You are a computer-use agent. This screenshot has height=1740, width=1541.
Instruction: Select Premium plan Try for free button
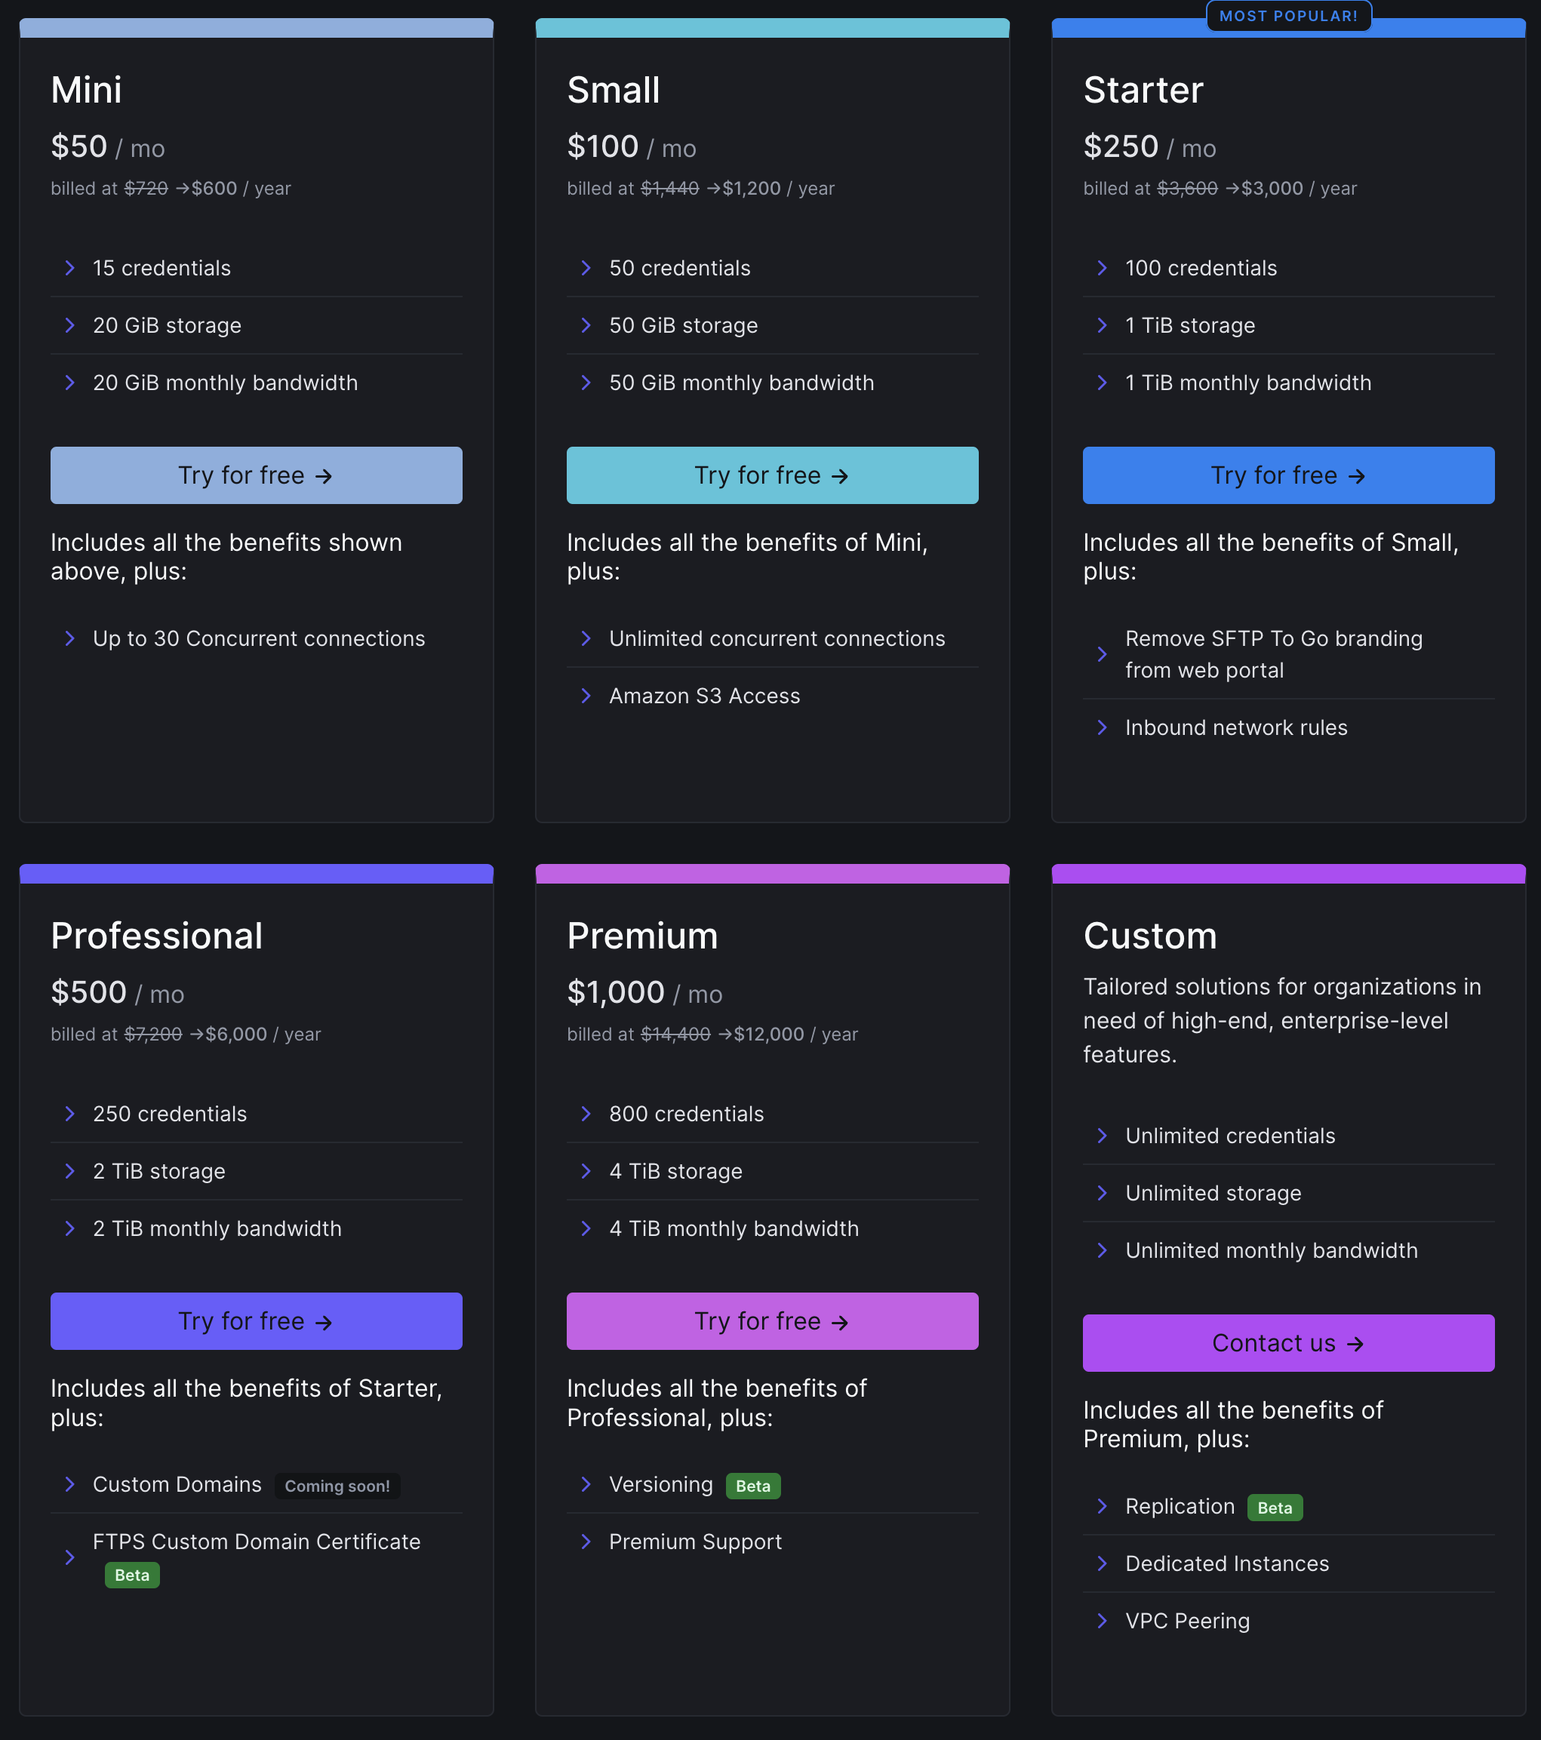point(772,1321)
